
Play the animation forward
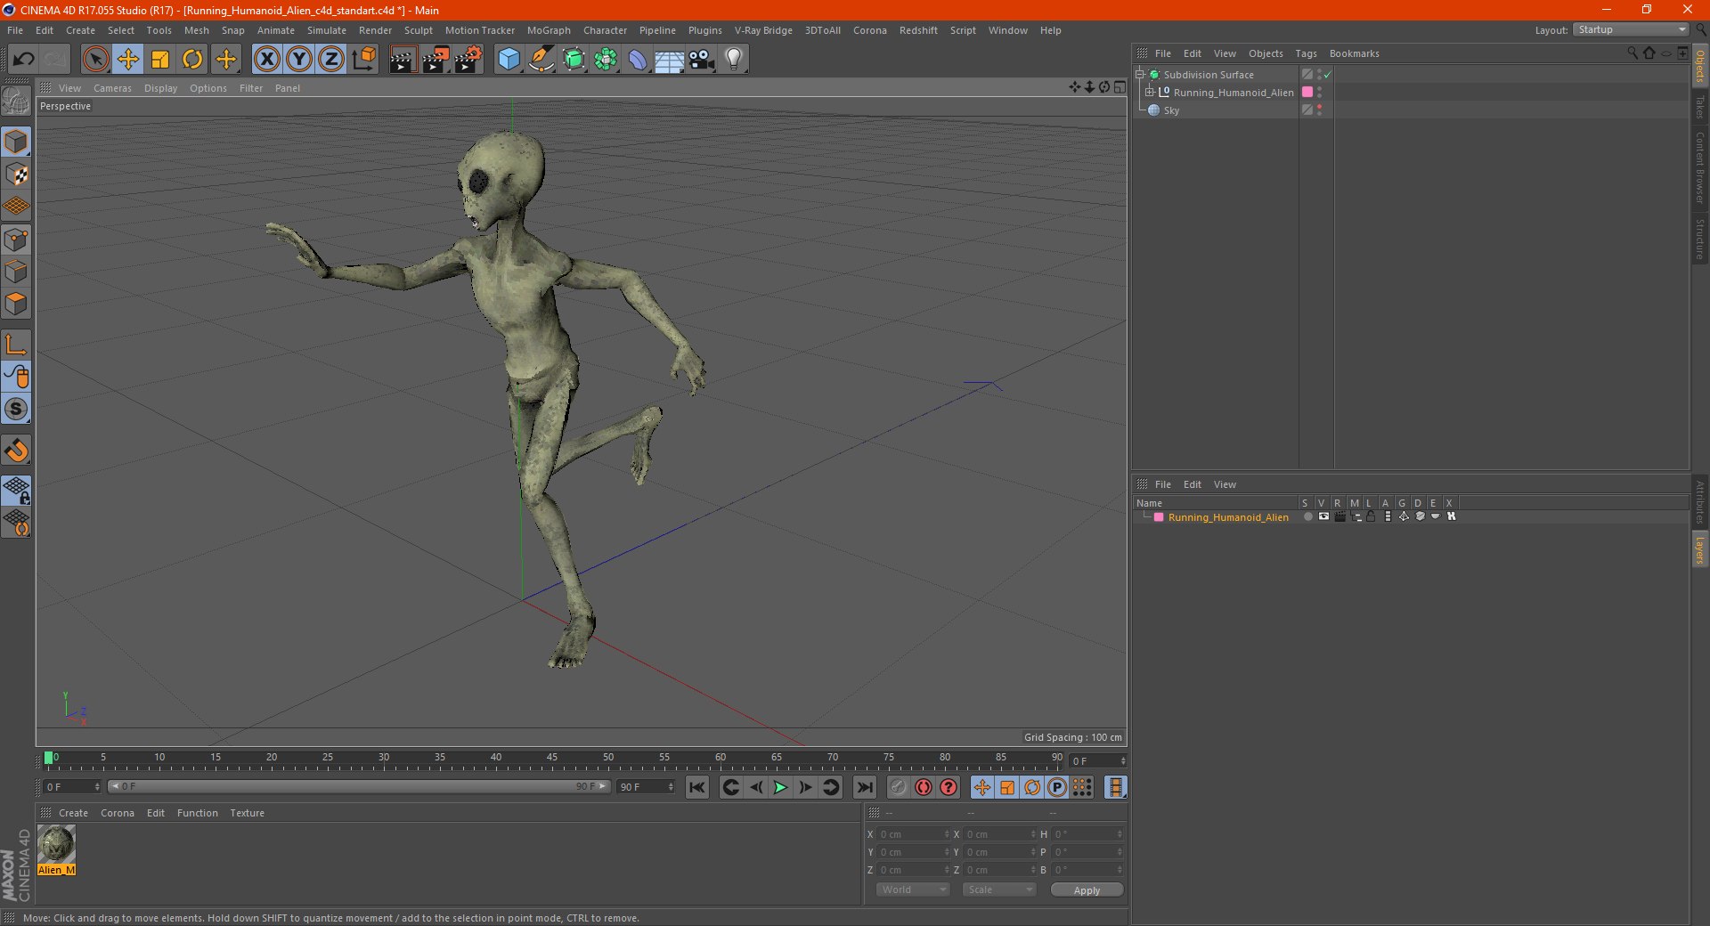[x=780, y=787]
